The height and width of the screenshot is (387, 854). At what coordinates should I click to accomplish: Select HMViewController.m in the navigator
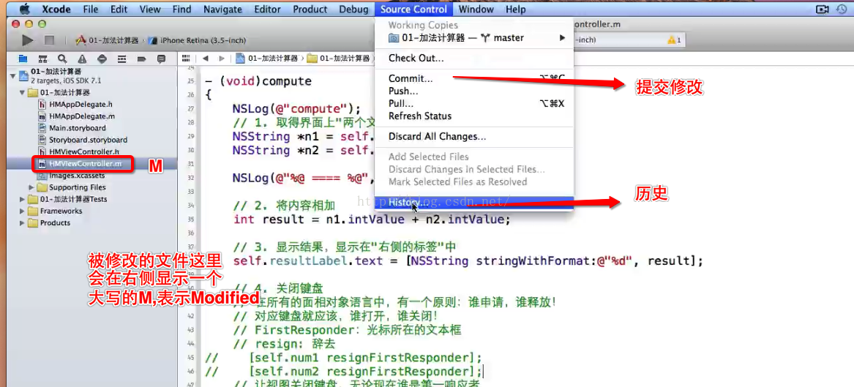click(x=84, y=163)
